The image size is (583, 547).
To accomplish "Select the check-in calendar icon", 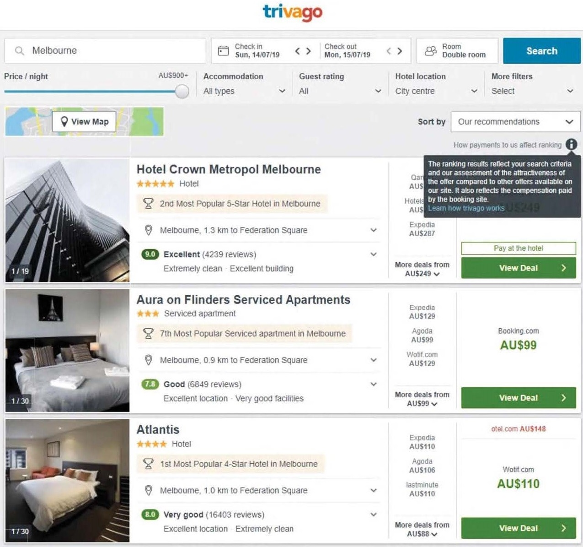I will pyautogui.click(x=223, y=50).
